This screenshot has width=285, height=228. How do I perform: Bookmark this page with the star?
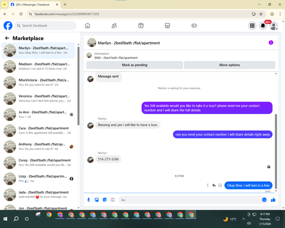click(x=261, y=14)
